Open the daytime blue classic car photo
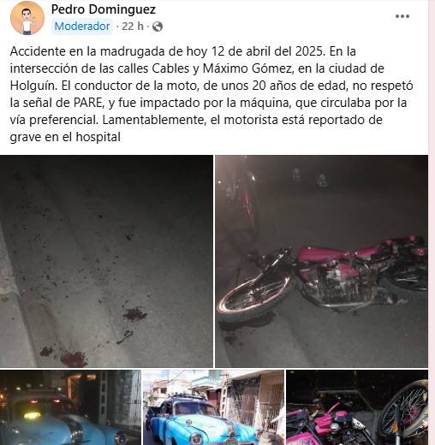The image size is (435, 445). (213, 407)
